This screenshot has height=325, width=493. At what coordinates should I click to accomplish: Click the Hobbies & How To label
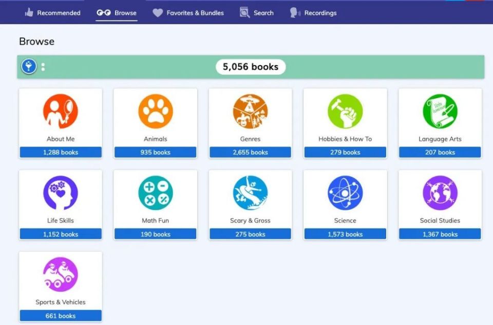pos(345,139)
